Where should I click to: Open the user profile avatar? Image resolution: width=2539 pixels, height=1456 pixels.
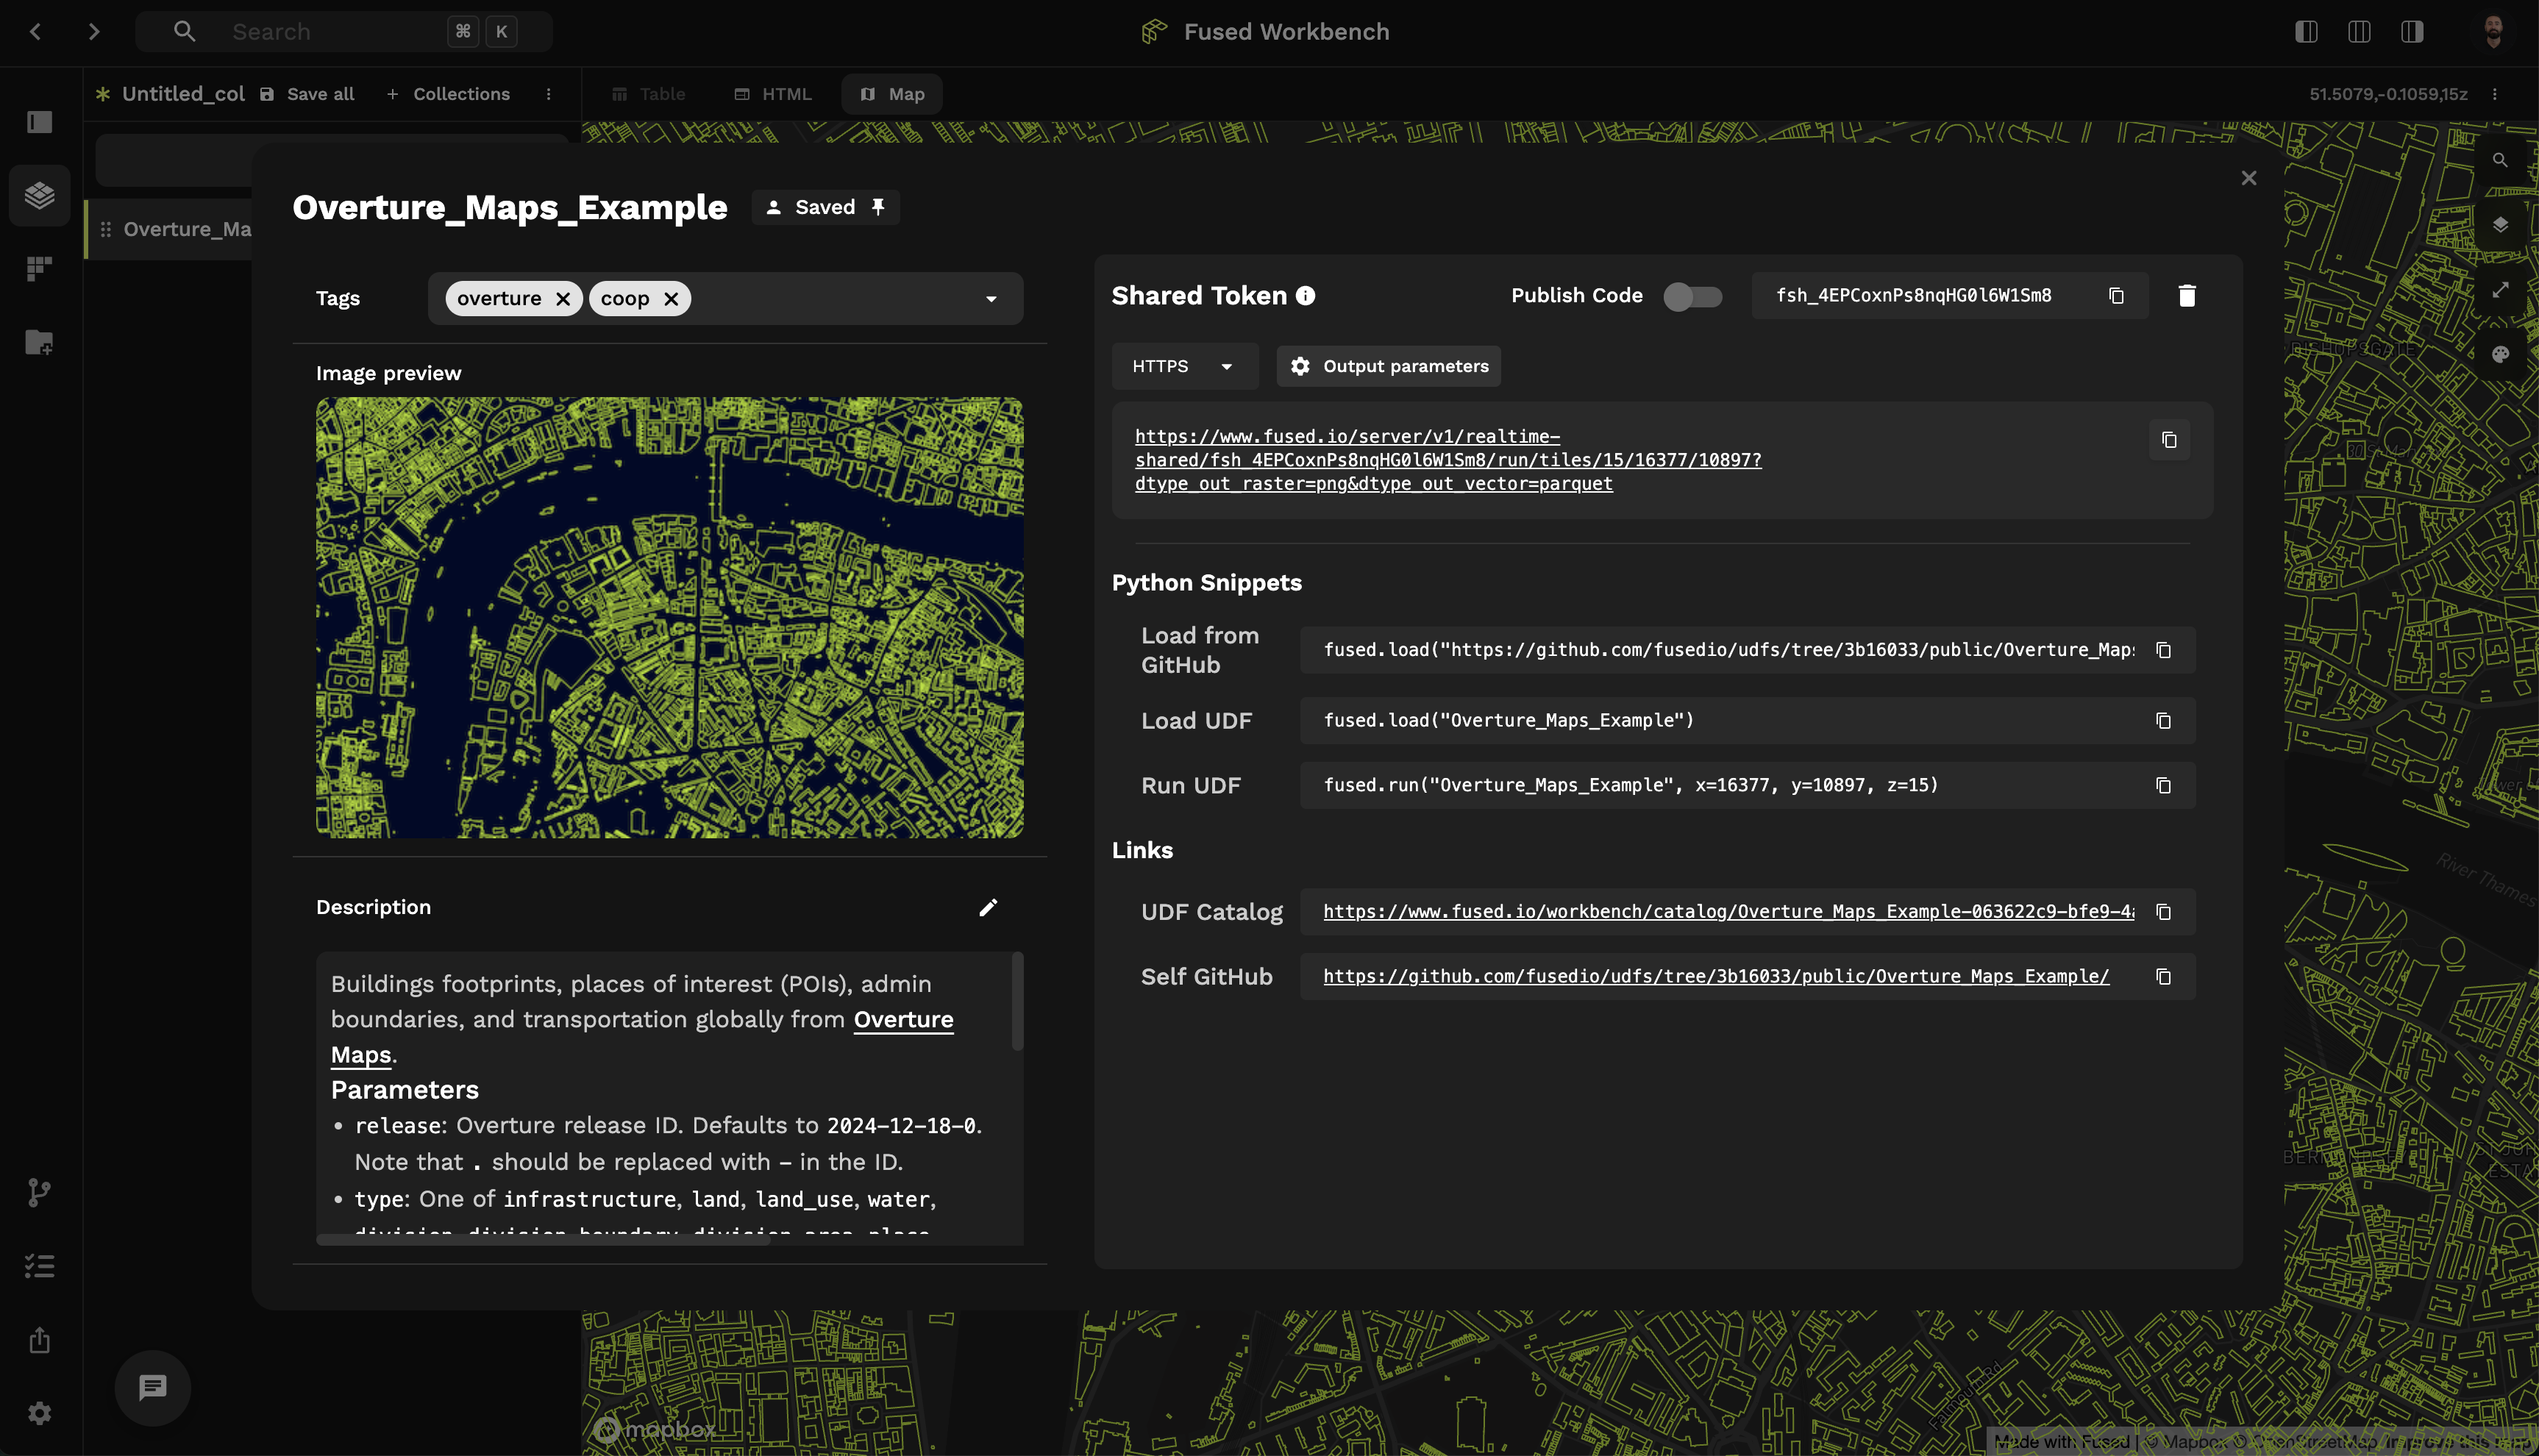[2493, 32]
